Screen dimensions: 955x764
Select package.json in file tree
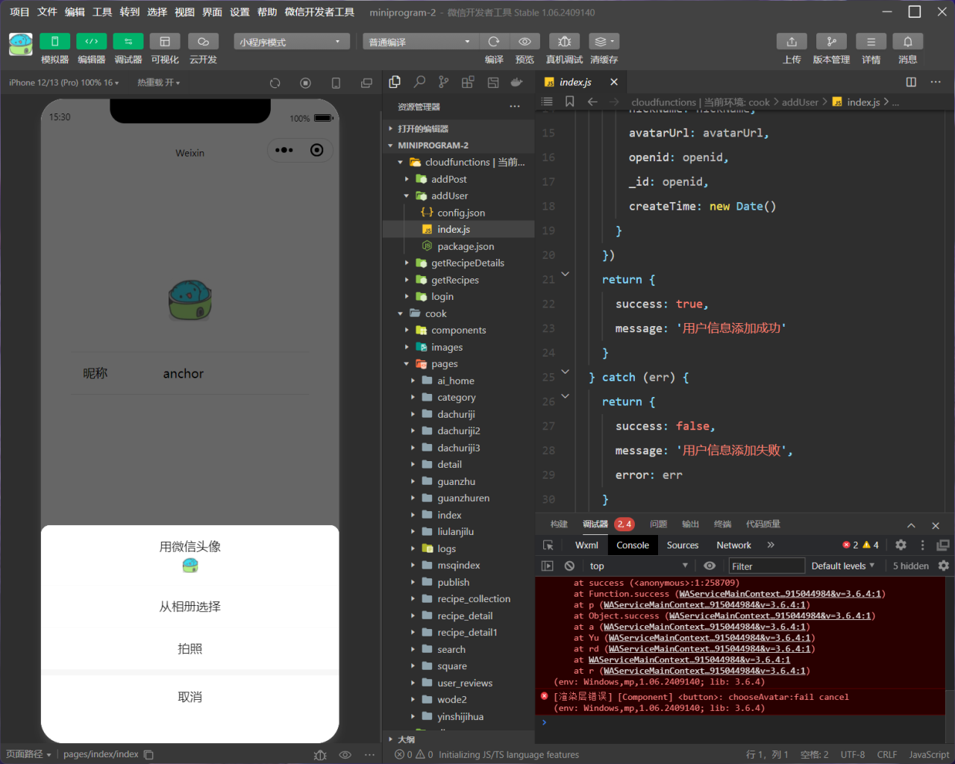(459, 246)
